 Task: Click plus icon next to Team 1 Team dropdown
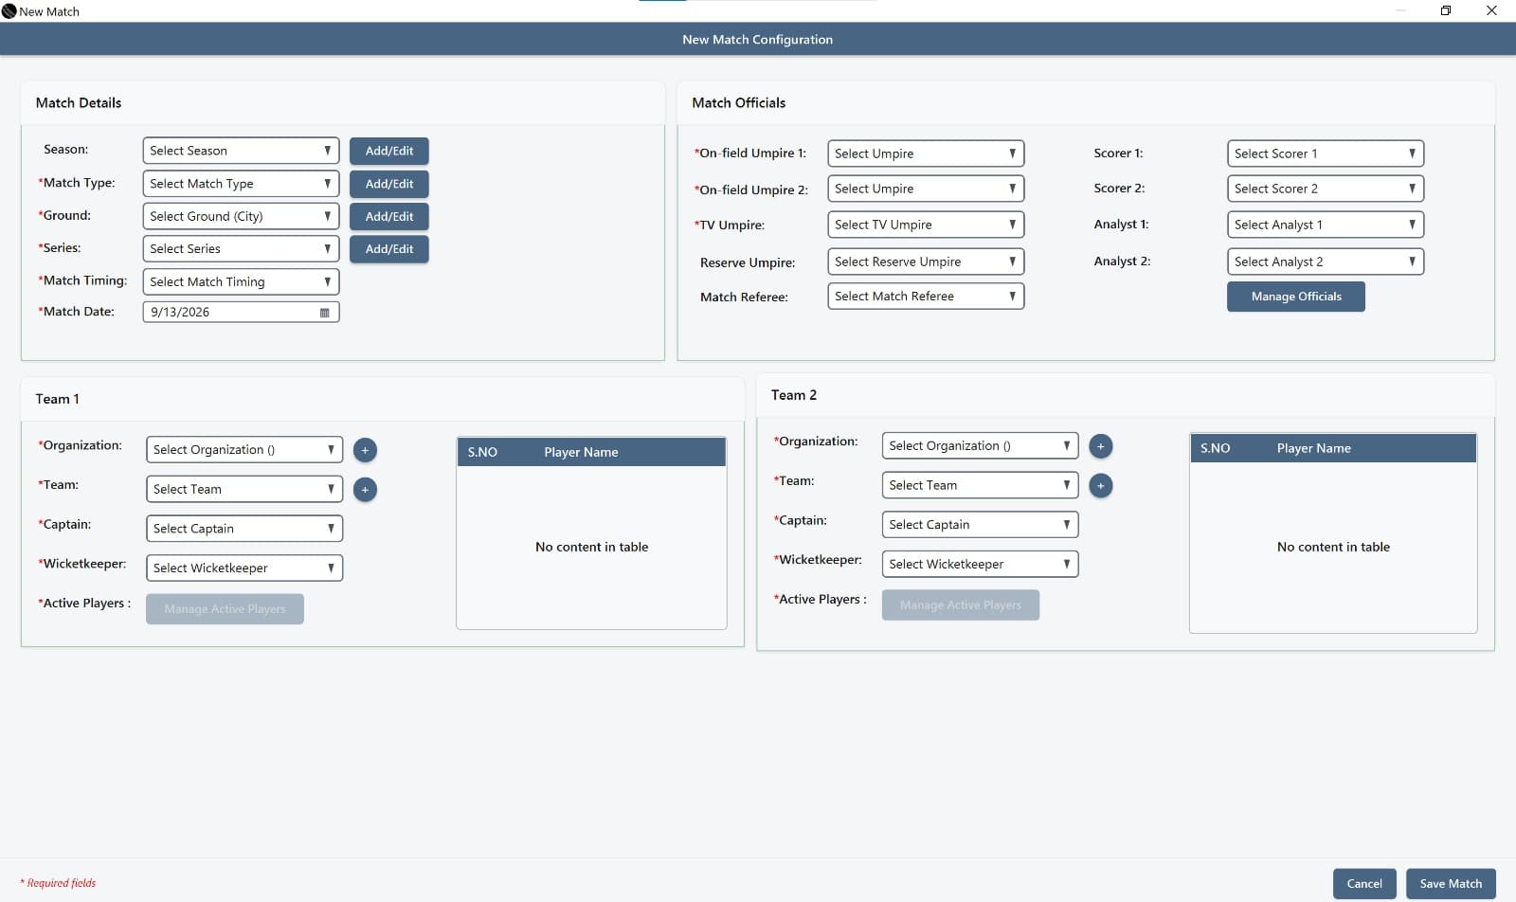[365, 490]
